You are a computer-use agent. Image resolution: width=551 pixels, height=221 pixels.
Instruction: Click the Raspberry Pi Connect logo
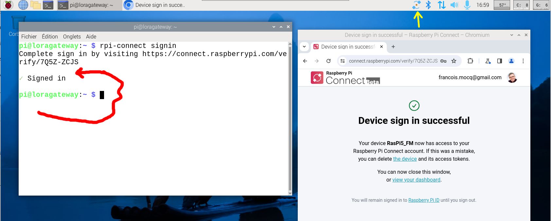coord(345,78)
